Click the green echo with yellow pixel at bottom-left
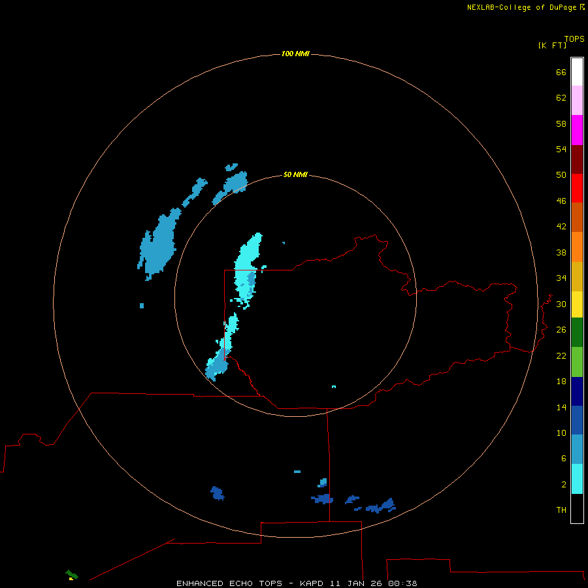Screen dimensions: 588x588 pos(72,575)
